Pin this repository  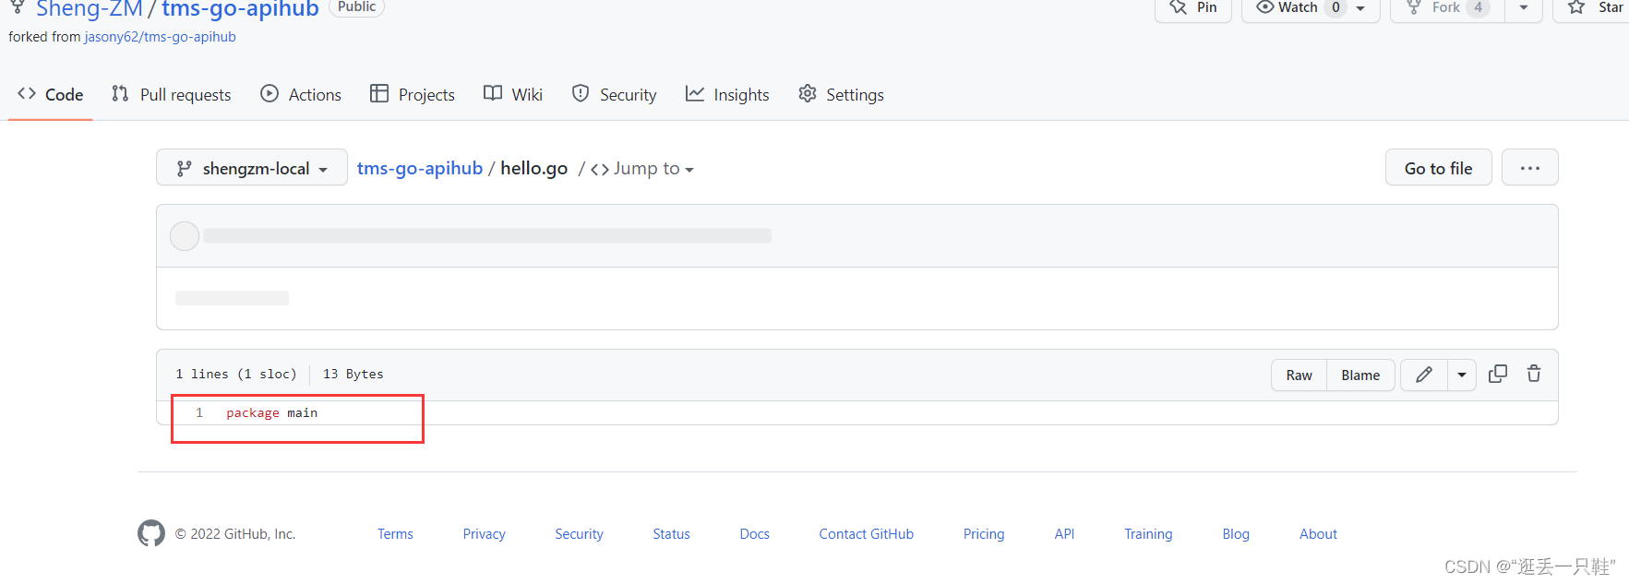1193,8
